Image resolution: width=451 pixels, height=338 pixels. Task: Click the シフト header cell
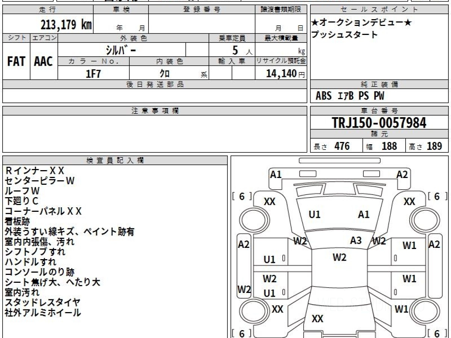(x=16, y=38)
